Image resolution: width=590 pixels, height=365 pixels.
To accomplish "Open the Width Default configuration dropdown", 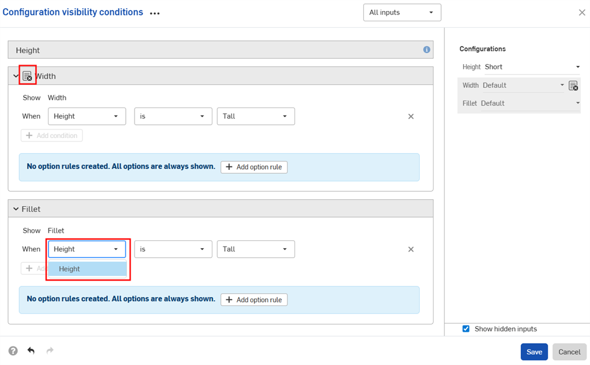I will click(x=524, y=85).
